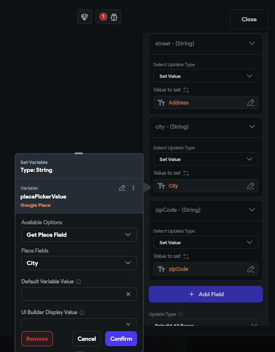Confirm the variable selection
This screenshot has height=352, width=275.
(121, 339)
